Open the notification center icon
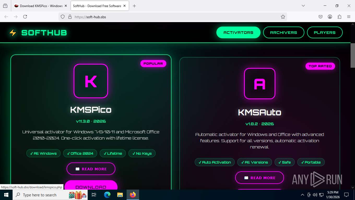This screenshot has width=355, height=200. point(346,195)
